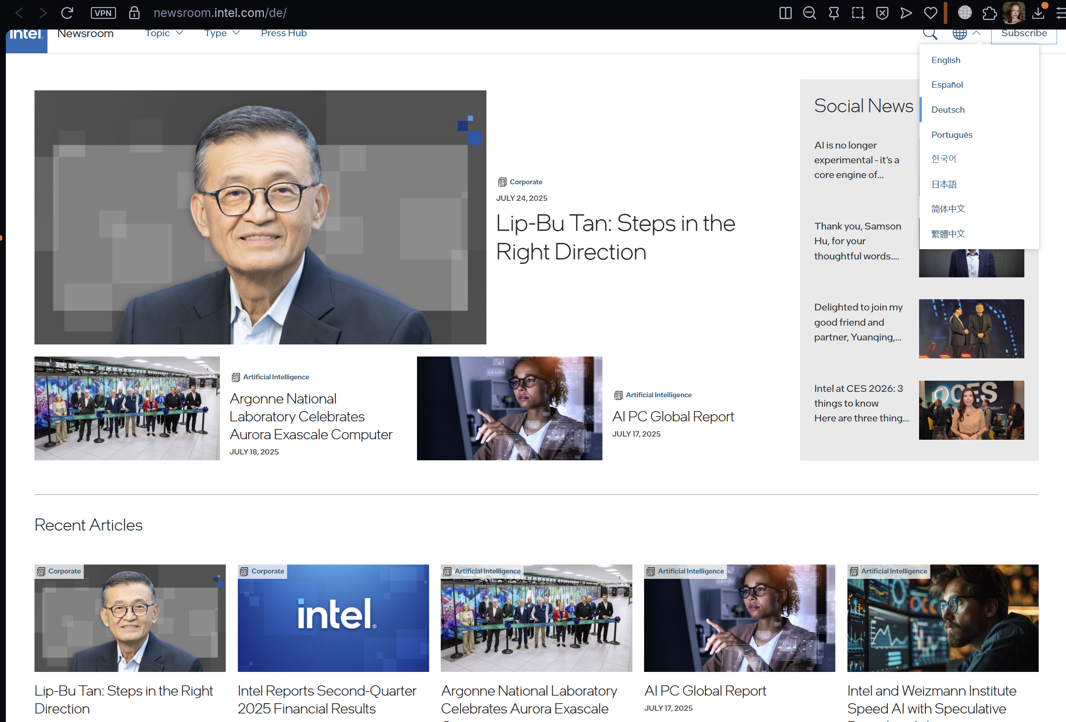Expand the Topic dropdown menu
This screenshot has height=722, width=1066.
click(x=164, y=34)
